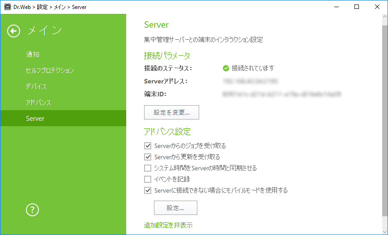Select the Server sidebar item

[x=64, y=118]
